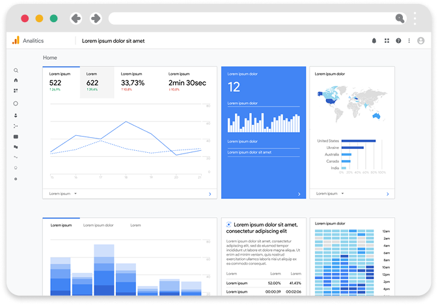The image size is (438, 305).
Task: Click the magnifier icon in address bar
Action: point(400,18)
